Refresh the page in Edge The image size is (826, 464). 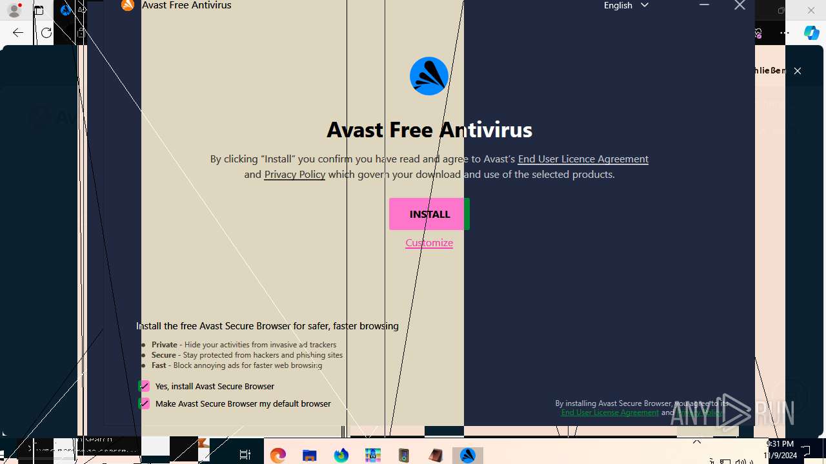[x=46, y=33]
